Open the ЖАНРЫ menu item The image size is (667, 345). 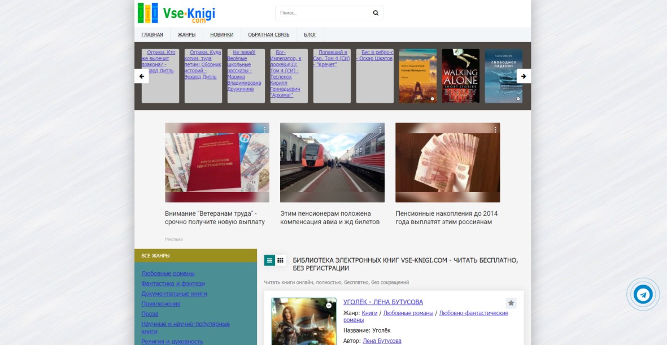click(x=186, y=34)
